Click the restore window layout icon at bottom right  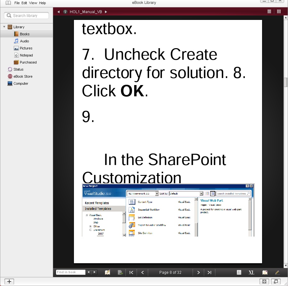coord(276,282)
